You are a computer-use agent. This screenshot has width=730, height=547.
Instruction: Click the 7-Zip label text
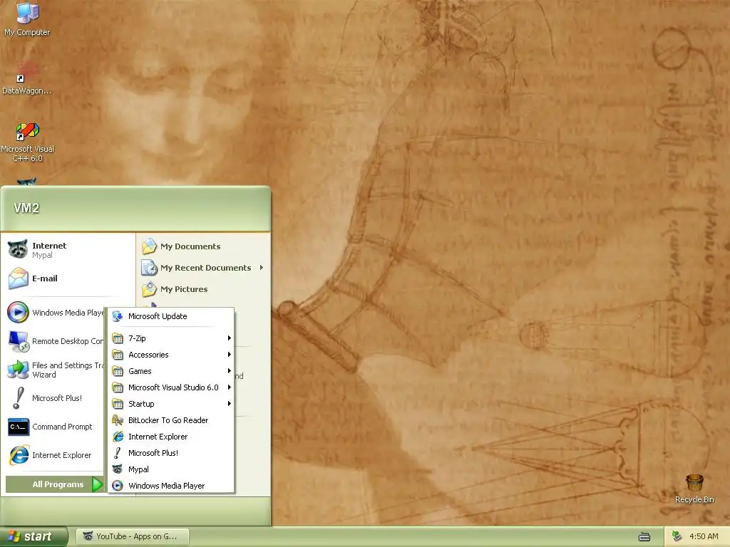tap(137, 338)
